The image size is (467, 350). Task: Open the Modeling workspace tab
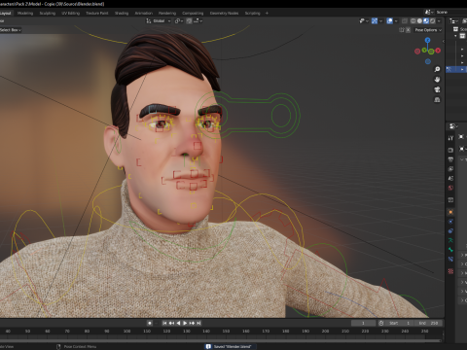pyautogui.click(x=25, y=14)
